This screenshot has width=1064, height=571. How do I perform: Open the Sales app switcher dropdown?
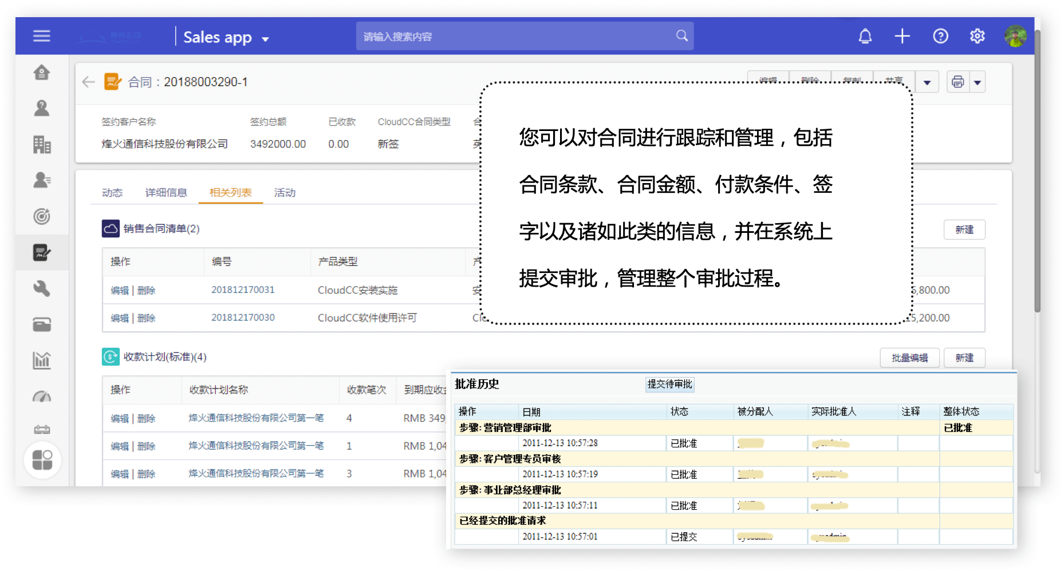pyautogui.click(x=226, y=37)
